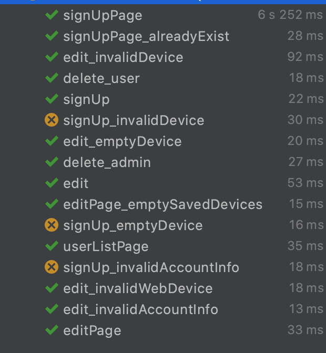
Task: Select the edit_invalidWebDevice test
Action: [x=138, y=288]
